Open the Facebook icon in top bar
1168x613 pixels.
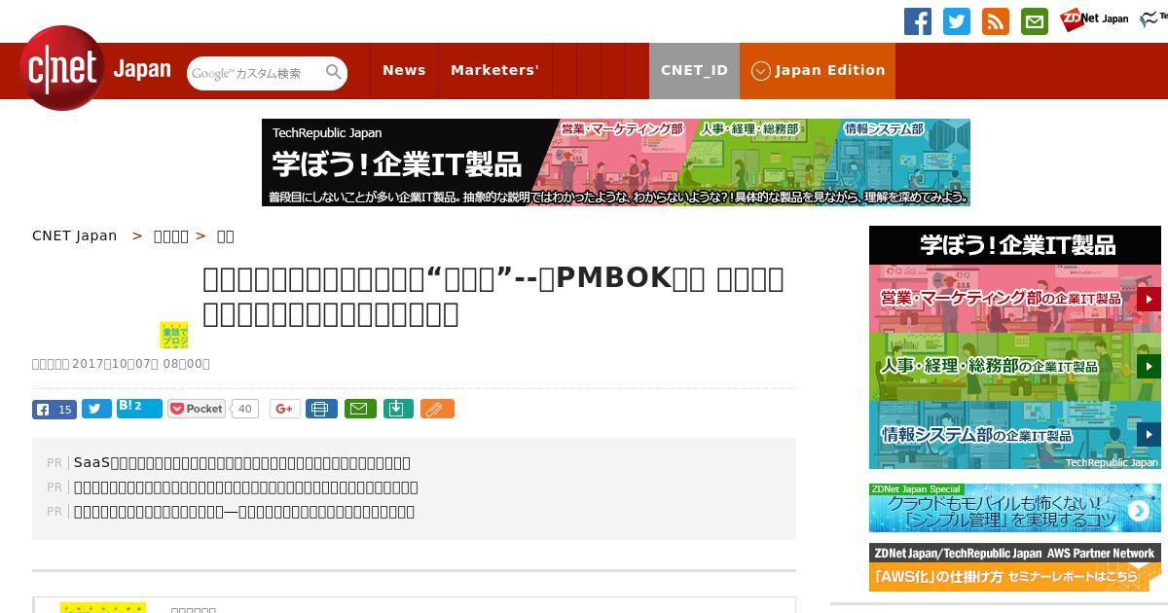click(x=918, y=21)
